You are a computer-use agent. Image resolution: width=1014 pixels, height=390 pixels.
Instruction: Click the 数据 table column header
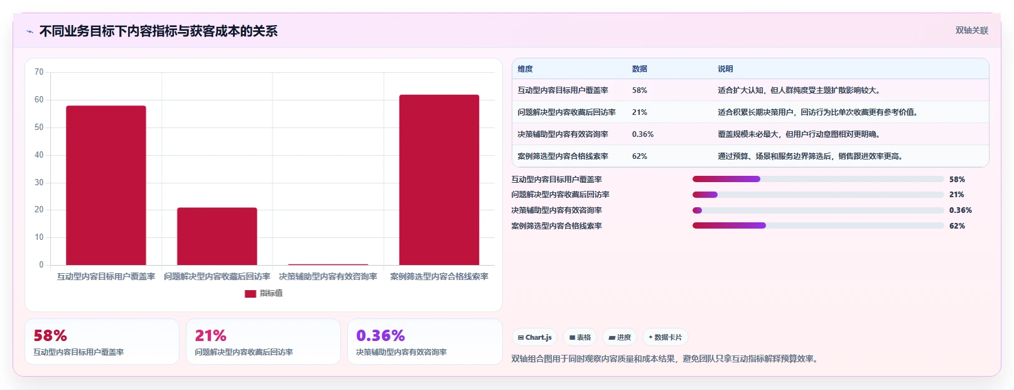[x=639, y=69]
